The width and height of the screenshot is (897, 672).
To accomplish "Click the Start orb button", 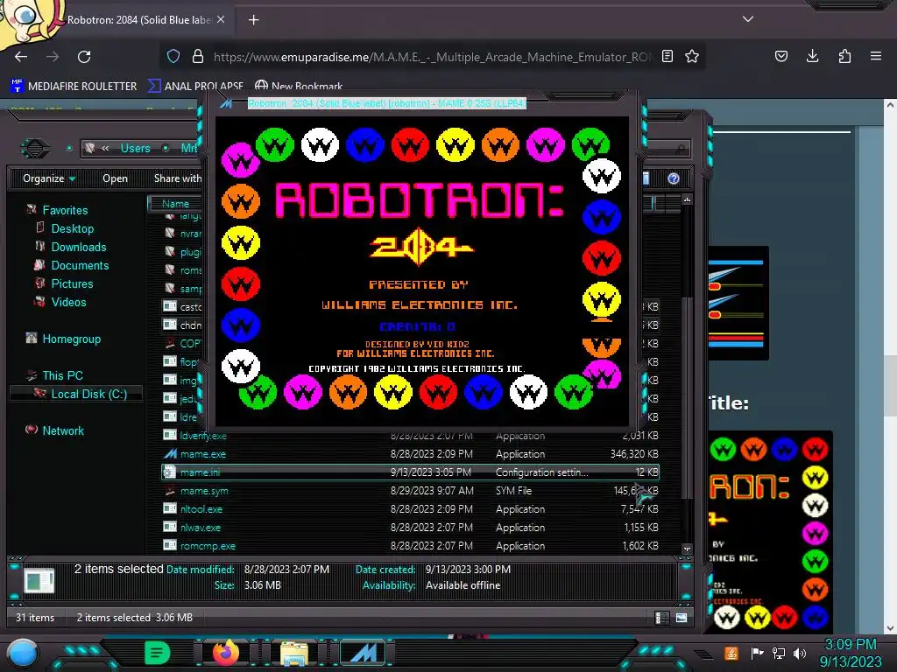I will (x=23, y=653).
